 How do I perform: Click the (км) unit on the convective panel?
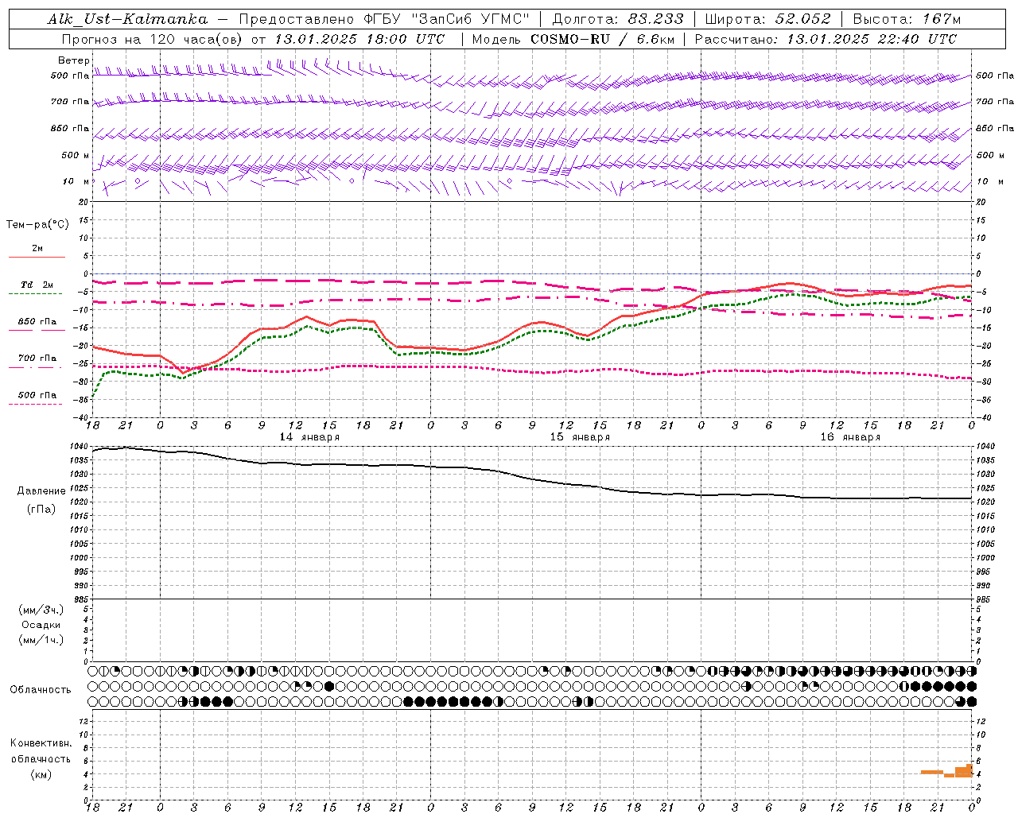pyautogui.click(x=41, y=774)
